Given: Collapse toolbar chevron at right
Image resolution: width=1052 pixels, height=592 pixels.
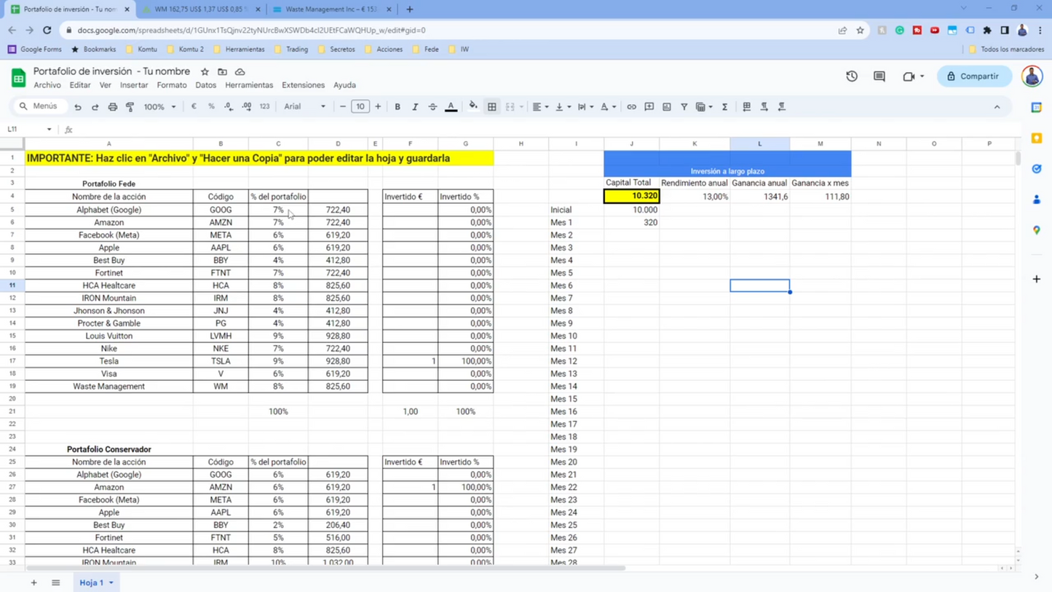Looking at the screenshot, I should tap(997, 107).
